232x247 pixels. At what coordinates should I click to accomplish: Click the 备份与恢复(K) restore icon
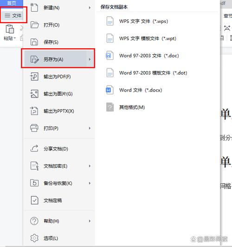(x=34, y=183)
